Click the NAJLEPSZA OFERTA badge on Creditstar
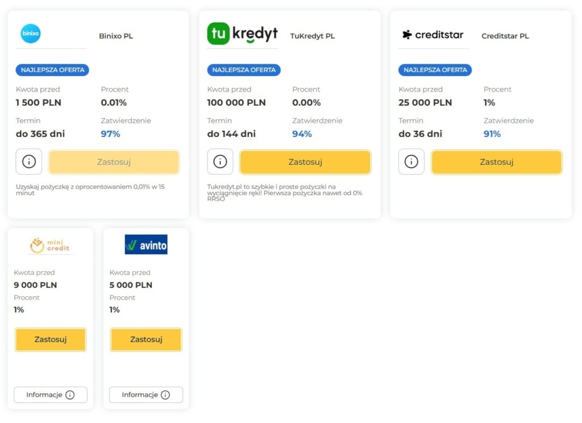This screenshot has height=423, width=582. [x=435, y=70]
